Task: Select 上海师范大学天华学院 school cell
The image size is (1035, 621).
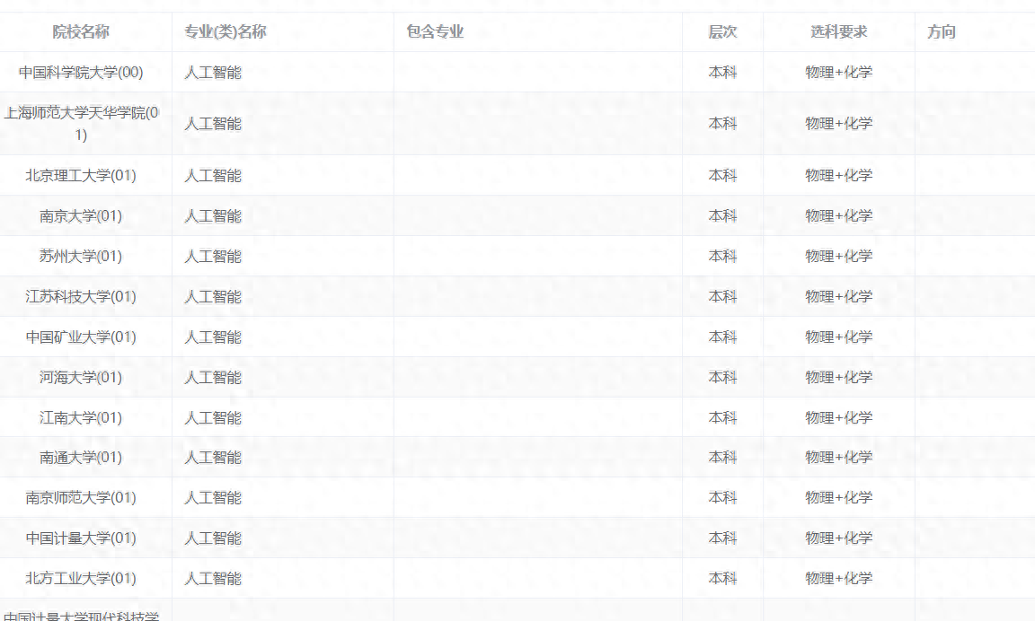Action: point(81,124)
